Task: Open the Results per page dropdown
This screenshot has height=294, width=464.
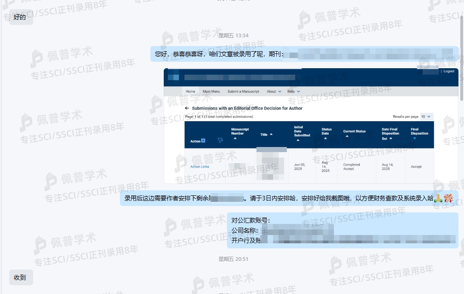Action: click(x=427, y=117)
